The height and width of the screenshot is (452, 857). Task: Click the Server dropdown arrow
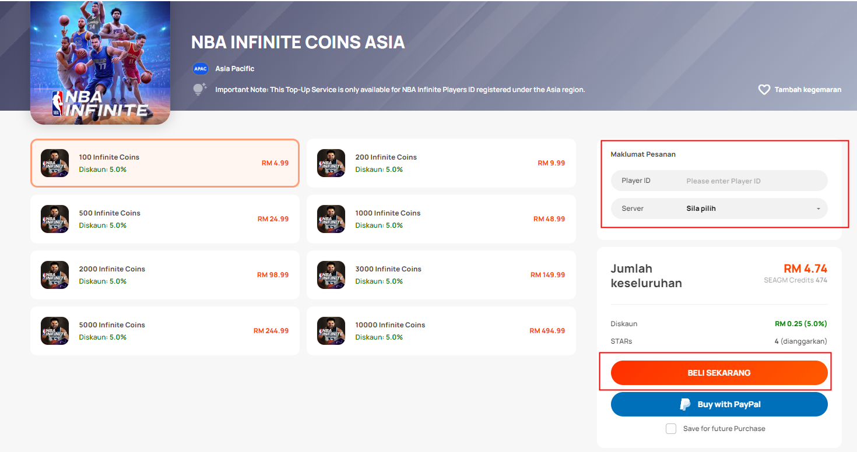818,209
